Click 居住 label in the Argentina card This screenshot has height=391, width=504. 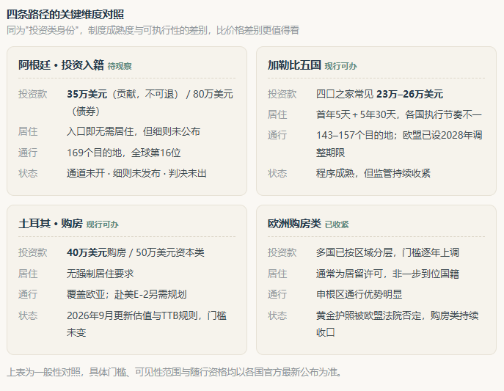point(28,132)
